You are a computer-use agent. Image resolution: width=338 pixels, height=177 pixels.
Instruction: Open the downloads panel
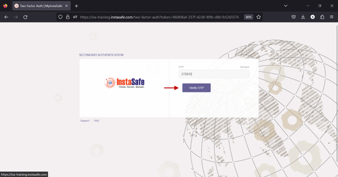303,17
